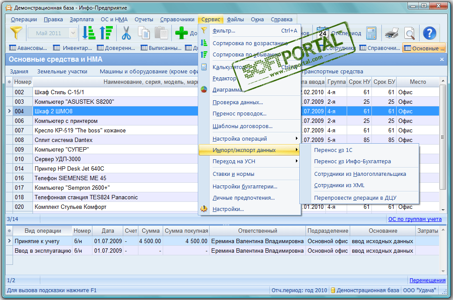
Task: Open Личные предпочтения... menu entry
Action: click(249, 198)
